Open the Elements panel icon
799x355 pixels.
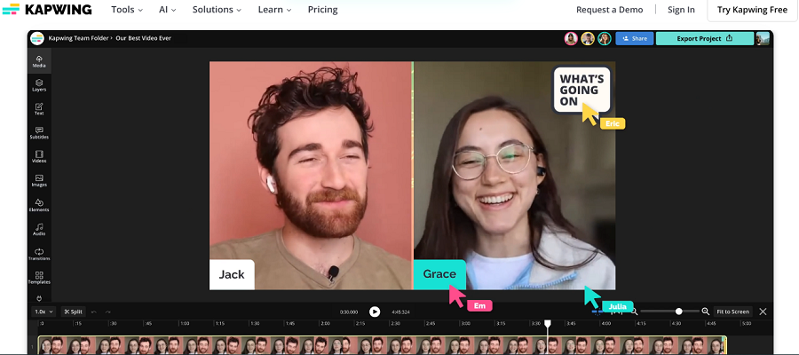pyautogui.click(x=39, y=205)
